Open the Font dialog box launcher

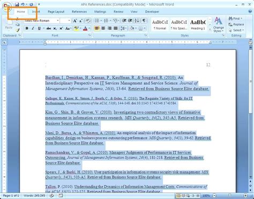point(89,35)
